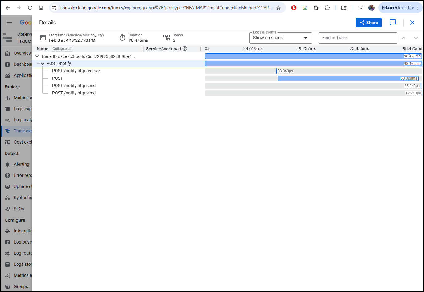424x292 pixels.
Task: Open browser extensions puzzle icon
Action: click(x=327, y=8)
